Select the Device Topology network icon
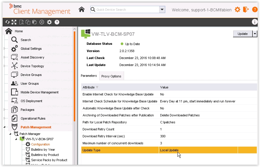The height and width of the screenshot is (167, 260). pos(15,66)
